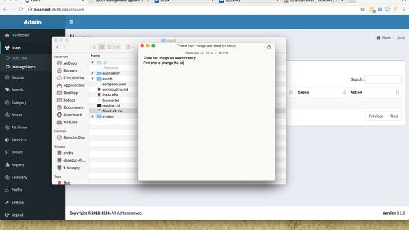Select Add User submenu item
The image size is (409, 230).
point(20,58)
